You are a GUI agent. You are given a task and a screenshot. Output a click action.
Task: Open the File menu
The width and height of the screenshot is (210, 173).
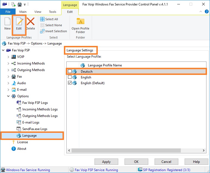(x=8, y=12)
